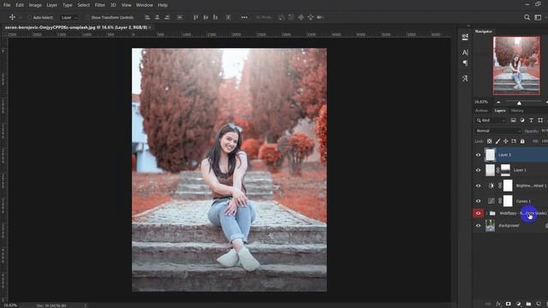
Task: Open the Normal blend mode dropdown
Action: 497,131
